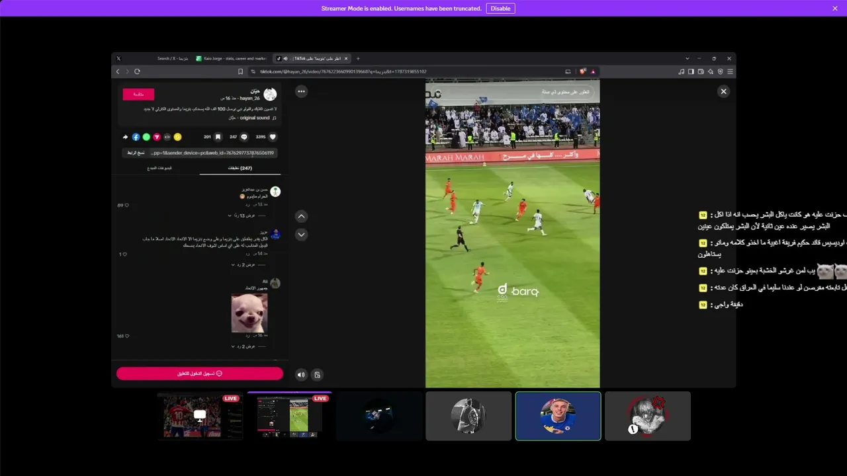Image resolution: width=847 pixels, height=476 pixels.
Task: Share the video to WhatsApp
Action: pyautogui.click(x=146, y=137)
